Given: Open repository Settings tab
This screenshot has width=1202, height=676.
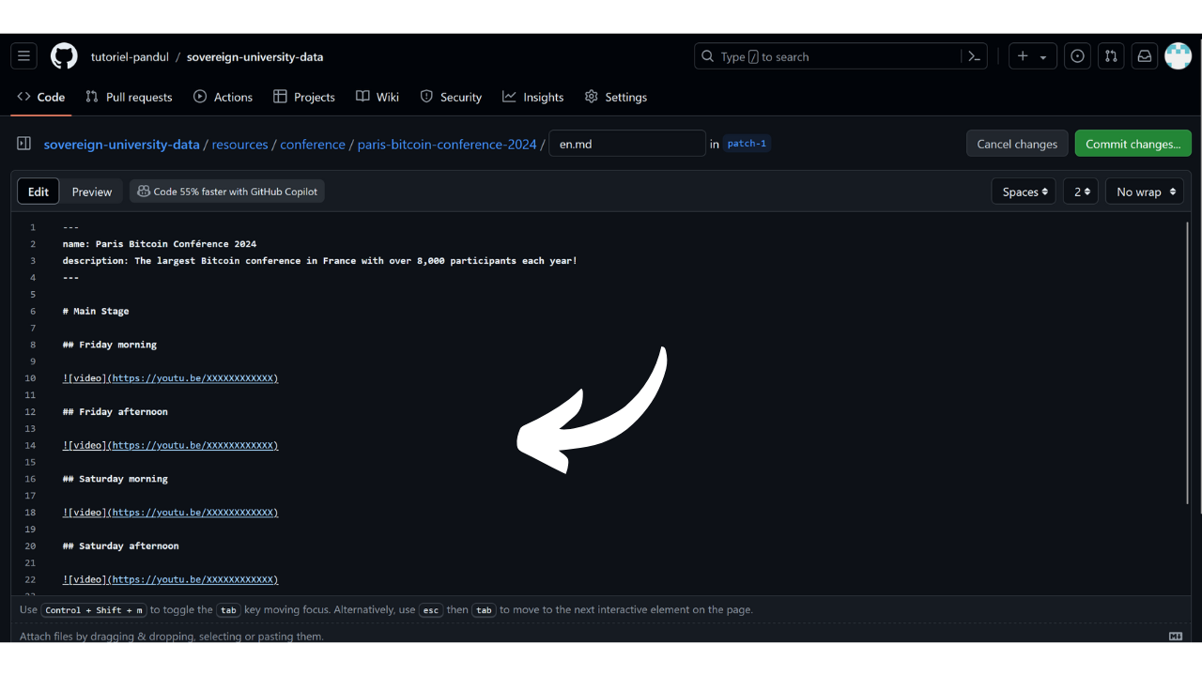Looking at the screenshot, I should click(x=616, y=97).
